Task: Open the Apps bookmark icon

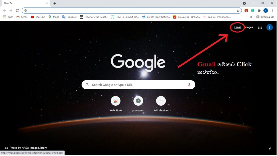Action: (4, 17)
